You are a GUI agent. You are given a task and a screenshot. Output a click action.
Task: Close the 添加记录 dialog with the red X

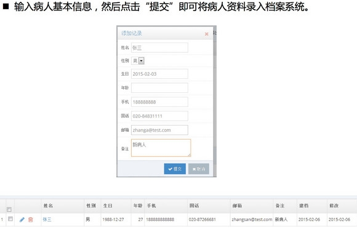point(206,34)
